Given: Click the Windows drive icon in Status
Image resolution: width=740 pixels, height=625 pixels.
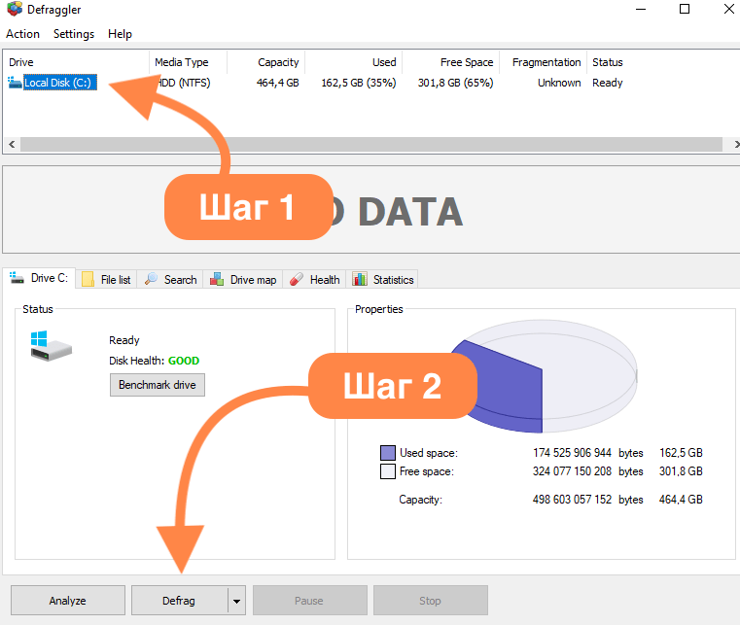Looking at the screenshot, I should [51, 346].
